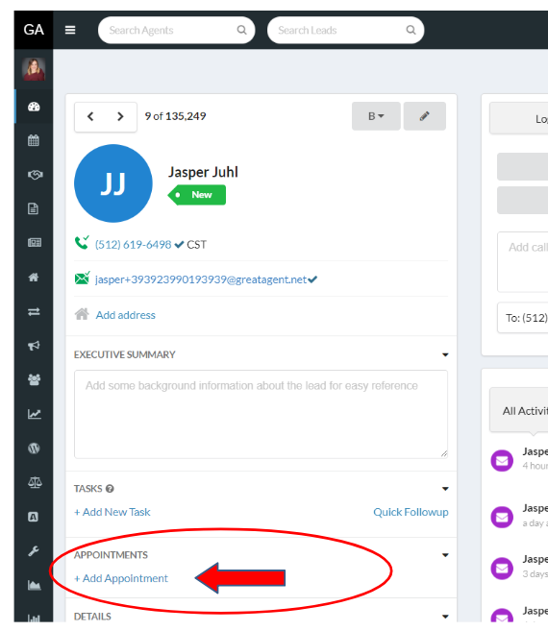The height and width of the screenshot is (631, 548).
Task: Open the balance scale sidebar icon
Action: point(35,482)
